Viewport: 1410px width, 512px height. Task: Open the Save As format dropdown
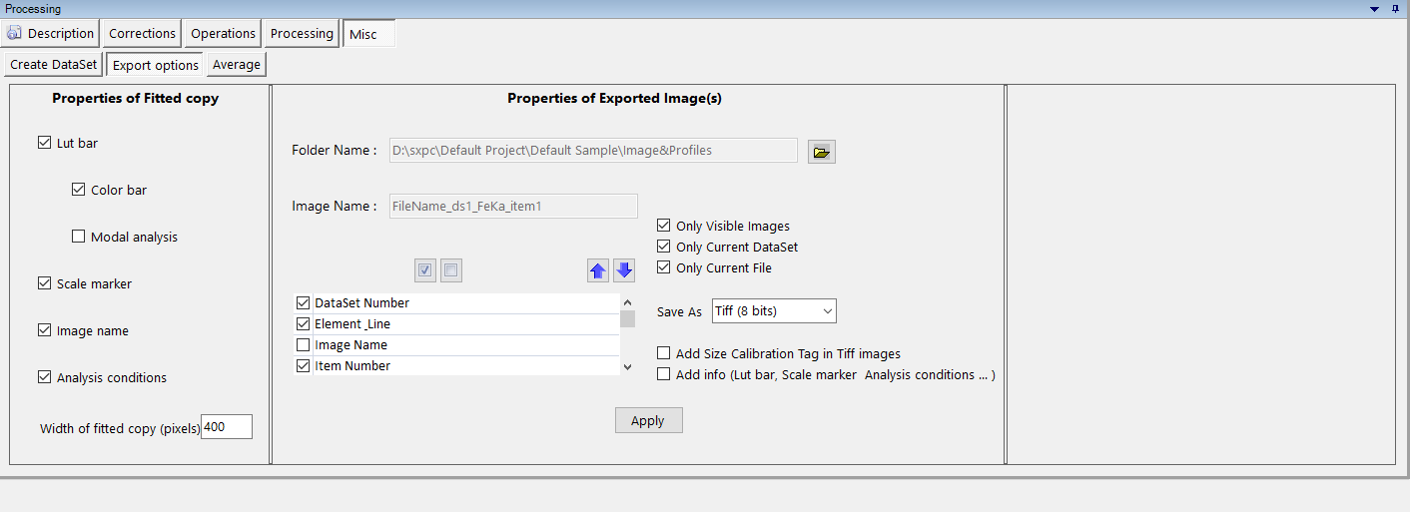click(774, 311)
